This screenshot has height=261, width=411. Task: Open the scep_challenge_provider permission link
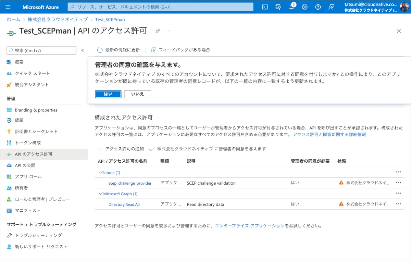[130, 183]
